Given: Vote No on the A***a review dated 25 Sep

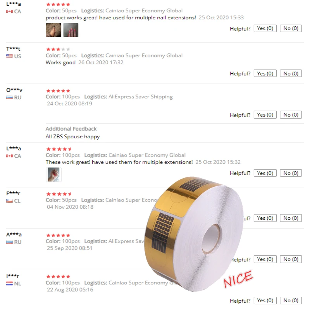Looking at the screenshot, I should pos(291,259).
